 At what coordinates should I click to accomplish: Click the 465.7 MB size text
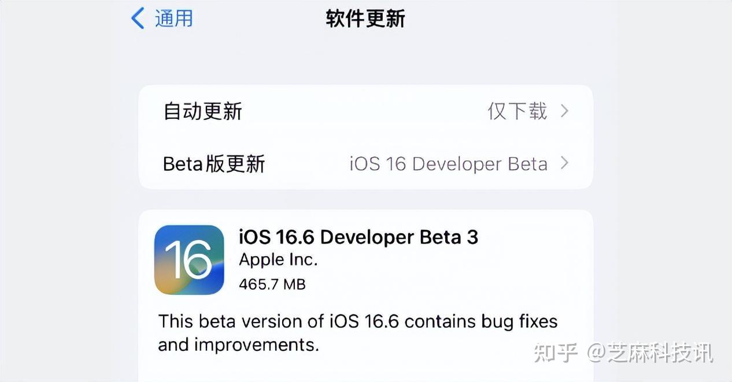click(272, 284)
